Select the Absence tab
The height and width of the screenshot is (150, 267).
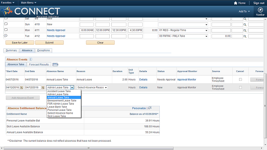[27, 50]
